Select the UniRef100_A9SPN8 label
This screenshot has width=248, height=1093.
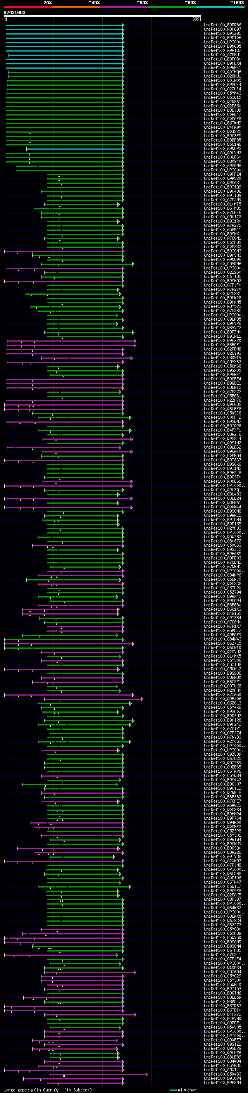point(222,166)
